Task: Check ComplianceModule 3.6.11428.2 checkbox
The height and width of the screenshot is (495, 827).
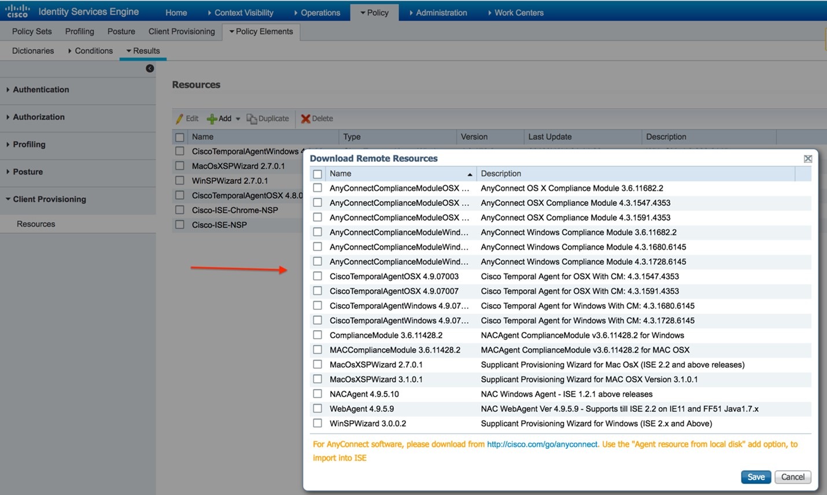Action: [317, 335]
